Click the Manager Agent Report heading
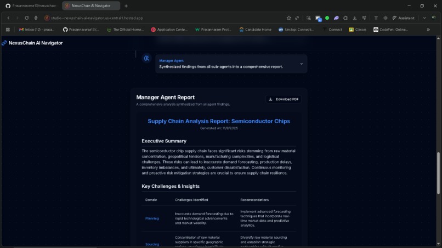 point(166,97)
